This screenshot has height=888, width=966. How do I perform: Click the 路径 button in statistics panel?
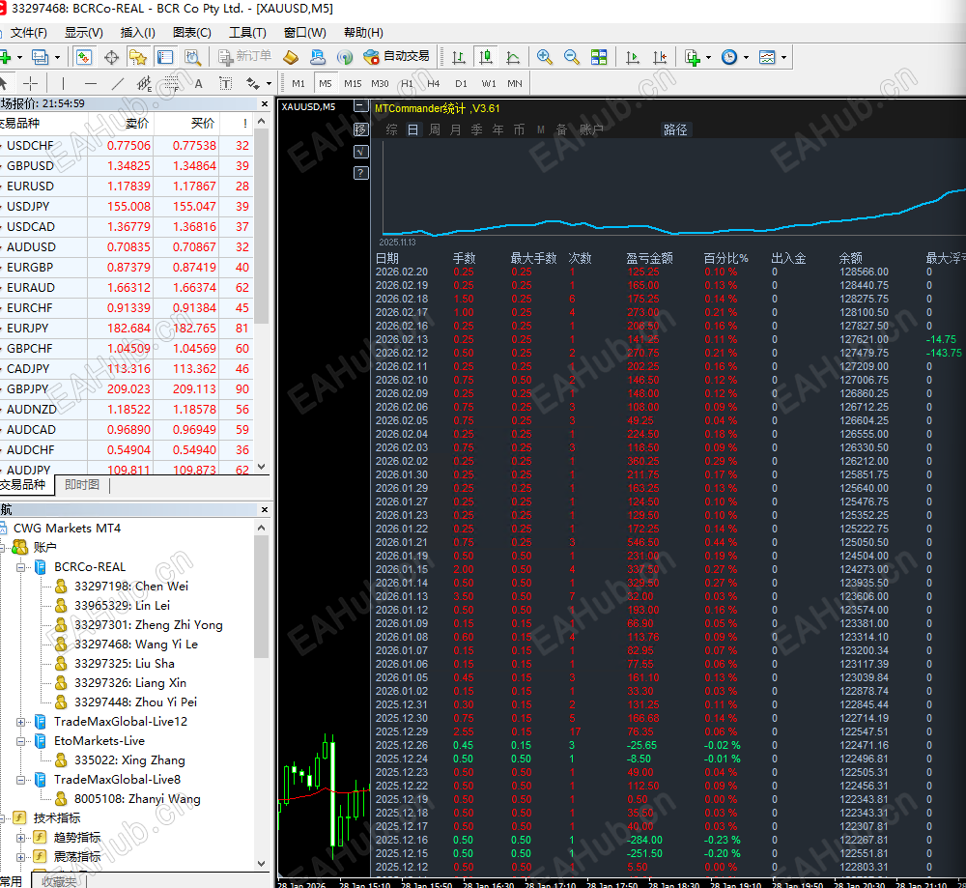tap(675, 129)
